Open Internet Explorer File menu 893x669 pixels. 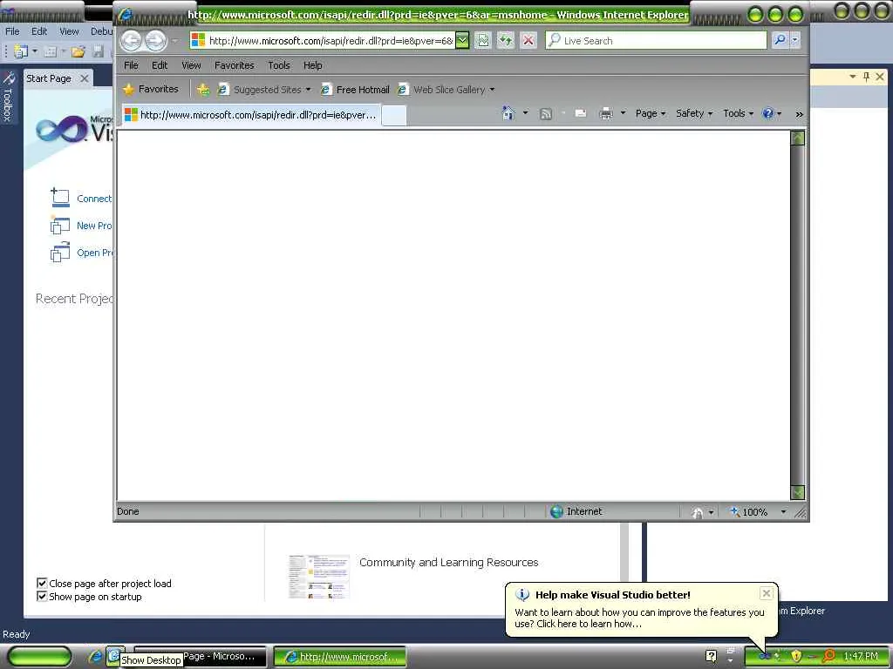pyautogui.click(x=131, y=65)
